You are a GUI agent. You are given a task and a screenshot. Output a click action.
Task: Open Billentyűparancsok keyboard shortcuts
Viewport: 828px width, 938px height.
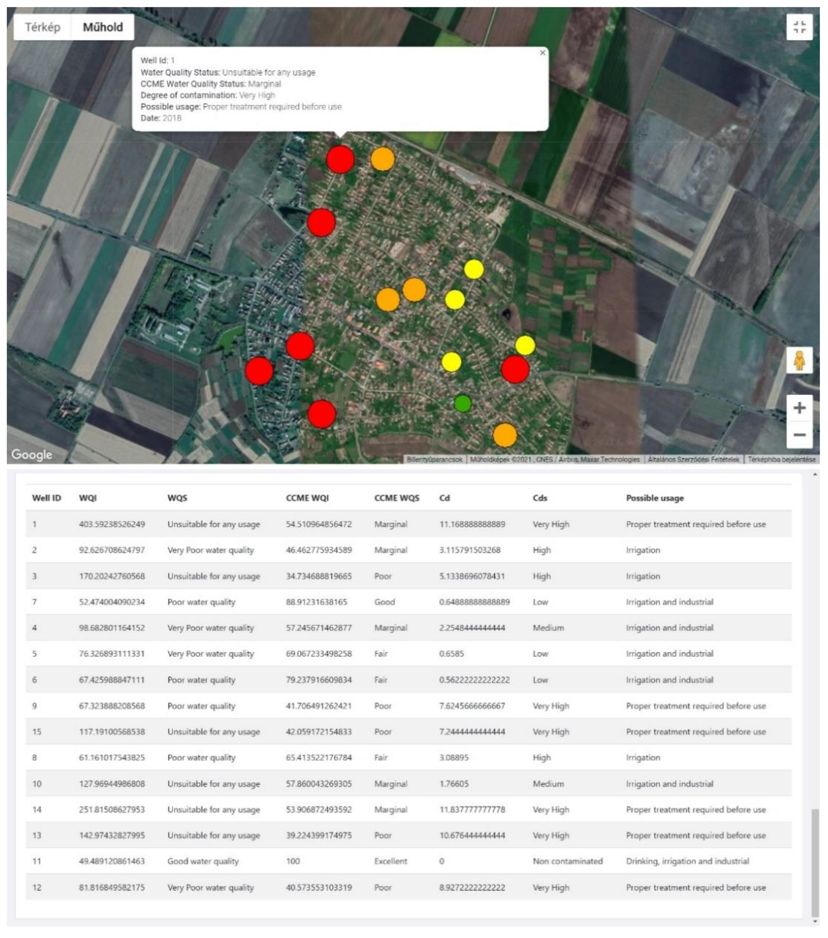point(434,459)
